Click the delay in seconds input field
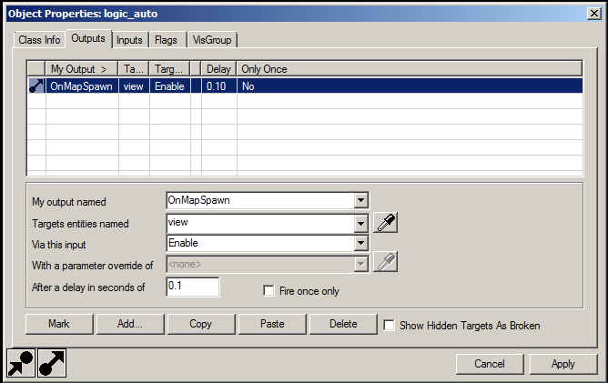The width and height of the screenshot is (608, 383). click(192, 287)
